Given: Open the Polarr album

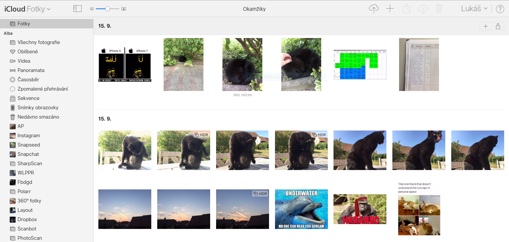Looking at the screenshot, I should [47, 191].
